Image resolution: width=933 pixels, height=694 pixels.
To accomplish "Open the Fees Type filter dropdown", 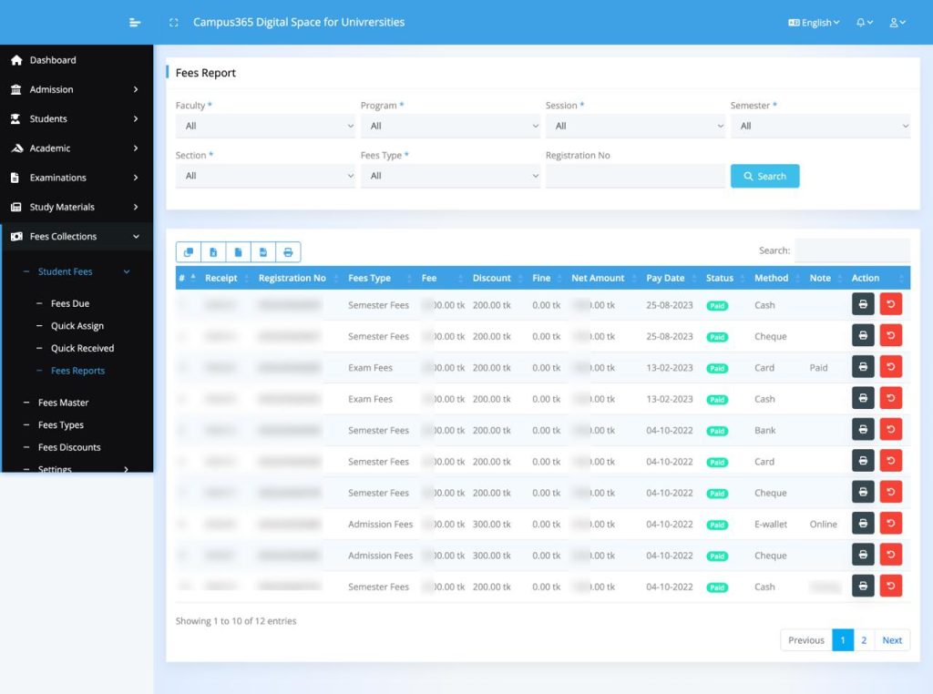I will (x=449, y=176).
